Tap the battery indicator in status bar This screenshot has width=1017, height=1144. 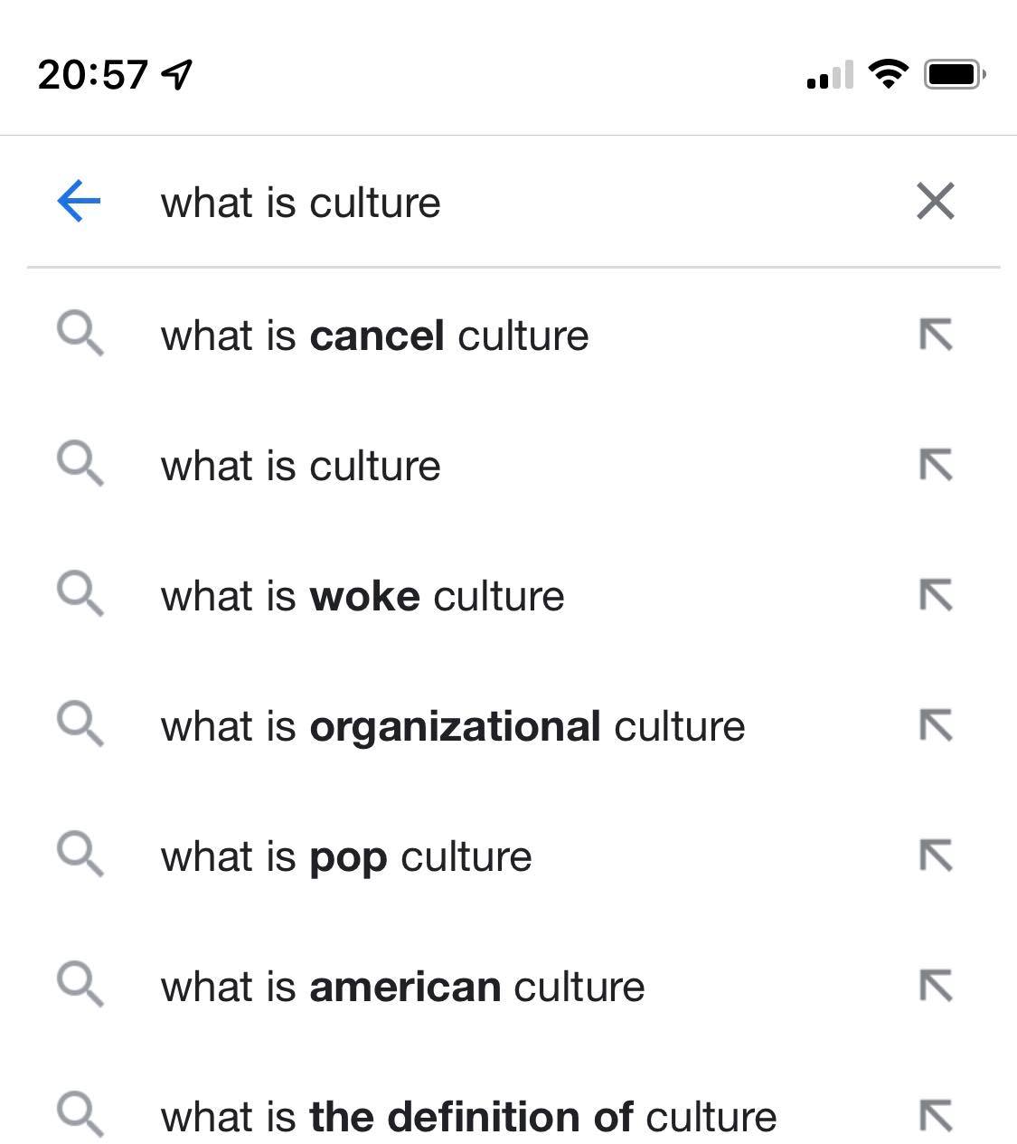pyautogui.click(x=954, y=74)
